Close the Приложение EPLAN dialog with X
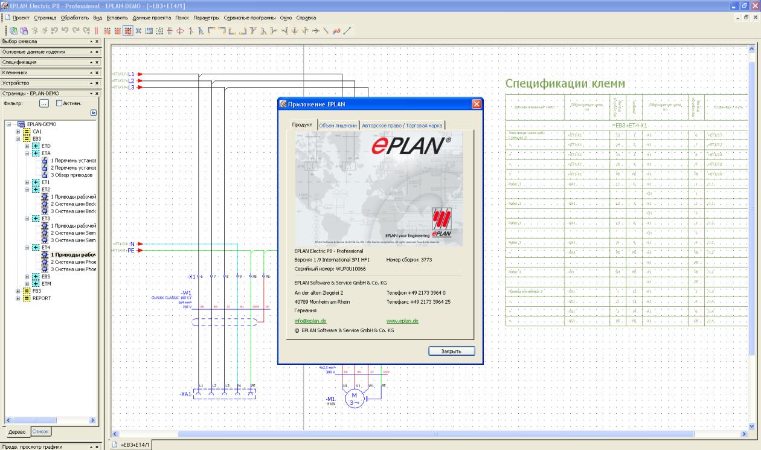Viewport: 761px width, 450px height. pyautogui.click(x=476, y=104)
